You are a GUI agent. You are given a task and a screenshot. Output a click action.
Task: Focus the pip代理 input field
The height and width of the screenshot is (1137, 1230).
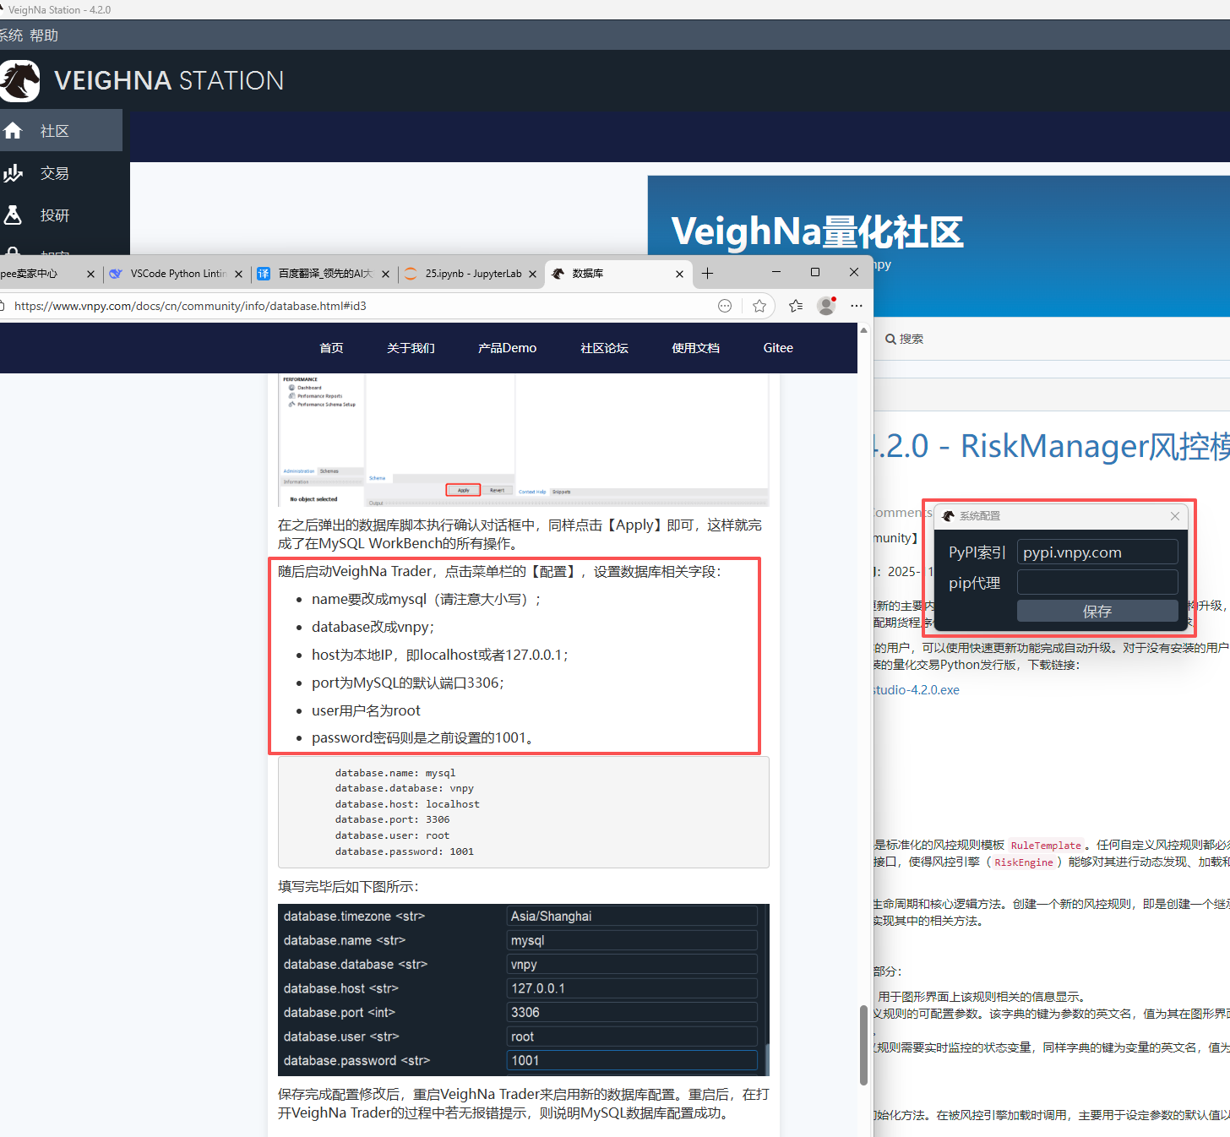pyautogui.click(x=1097, y=582)
